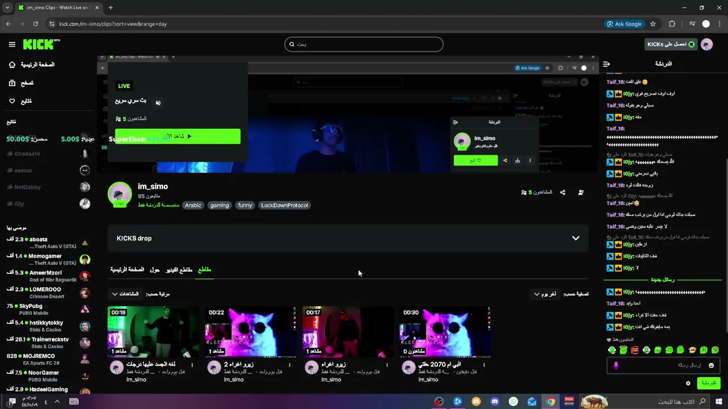
Task: Click the address bar URL
Action: (114, 24)
